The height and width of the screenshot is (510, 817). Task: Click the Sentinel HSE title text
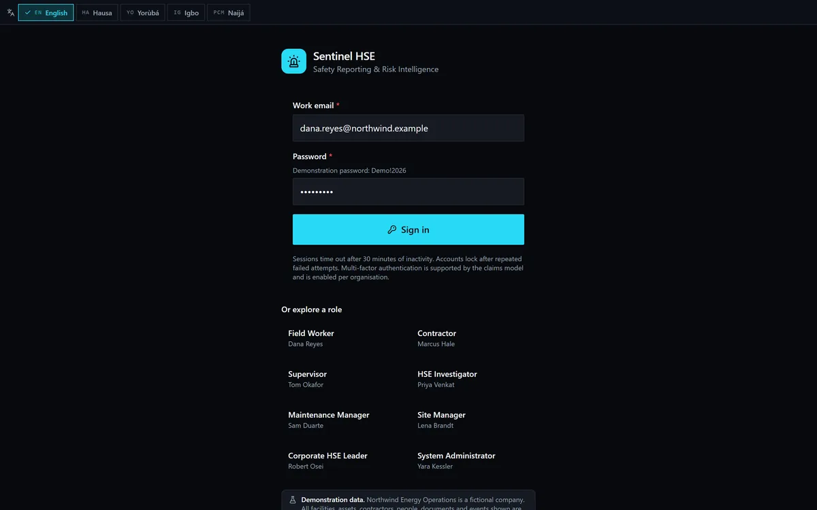click(x=344, y=56)
